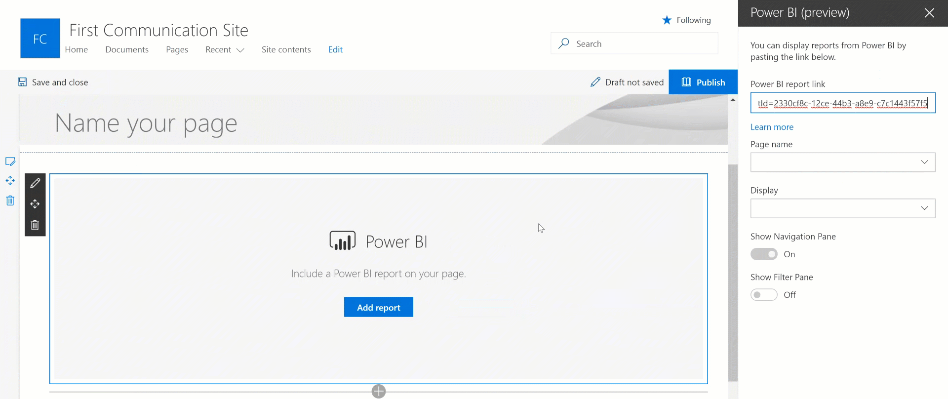948x399 pixels.
Task: Click the Power BI report link label
Action: click(788, 84)
